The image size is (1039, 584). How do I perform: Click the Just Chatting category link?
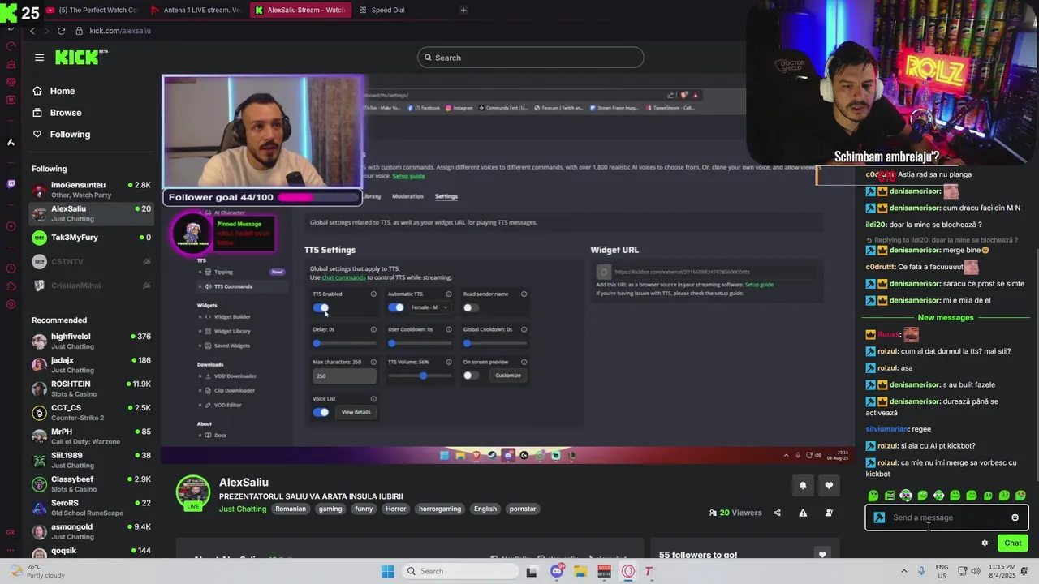coord(243,509)
